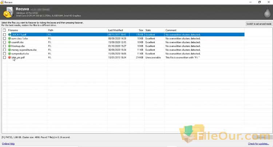Viewport: 273px width, 147px height.
Task: Open the Check for updates link
Action: click(x=258, y=144)
